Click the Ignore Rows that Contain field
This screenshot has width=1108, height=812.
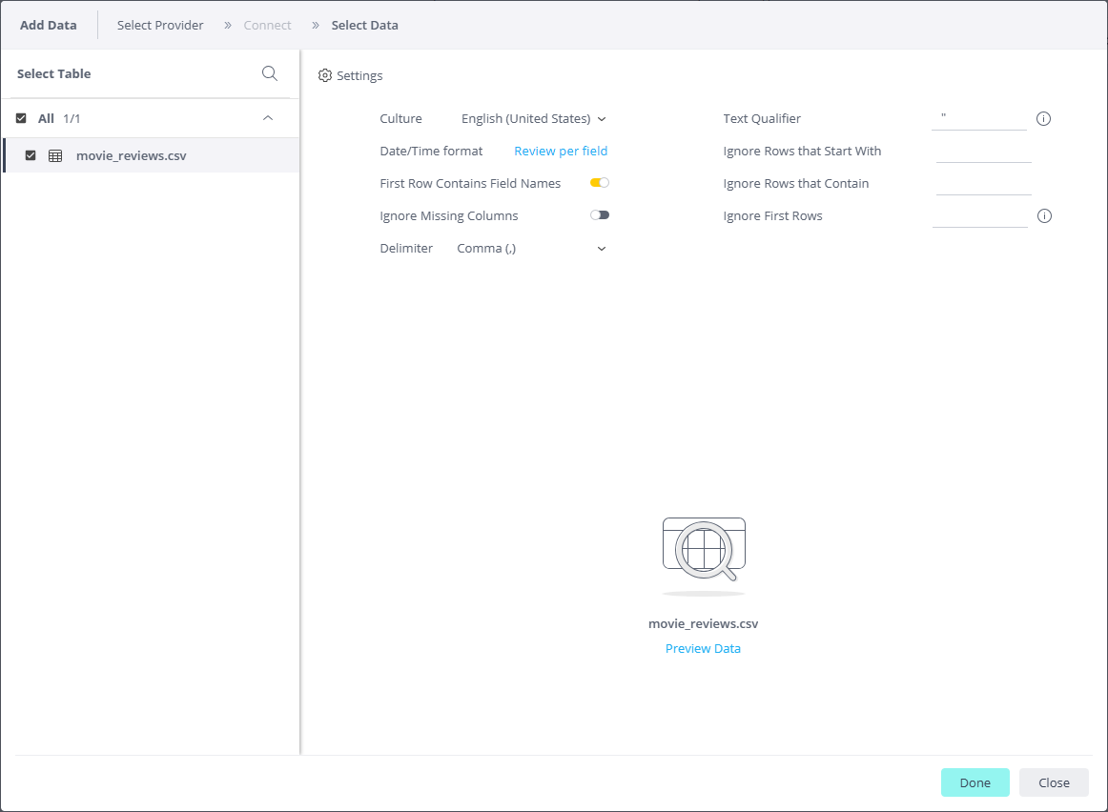pyautogui.click(x=983, y=183)
